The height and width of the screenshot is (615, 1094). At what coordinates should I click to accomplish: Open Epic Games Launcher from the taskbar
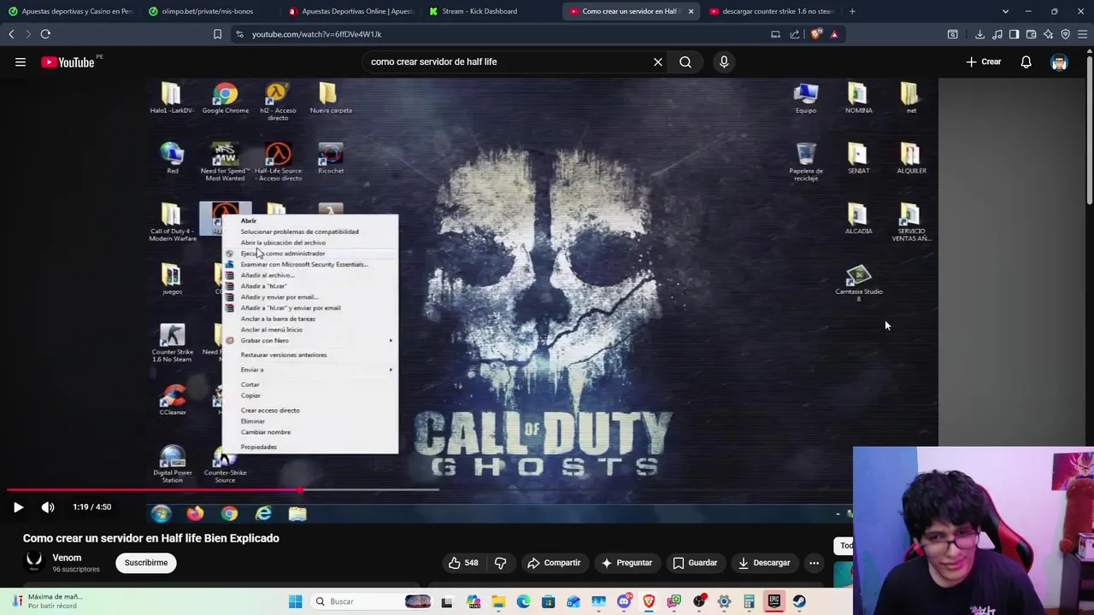tap(774, 601)
